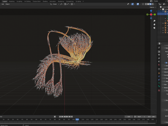Toggle proportional editing
168x126 pixels.
click(72, 4)
